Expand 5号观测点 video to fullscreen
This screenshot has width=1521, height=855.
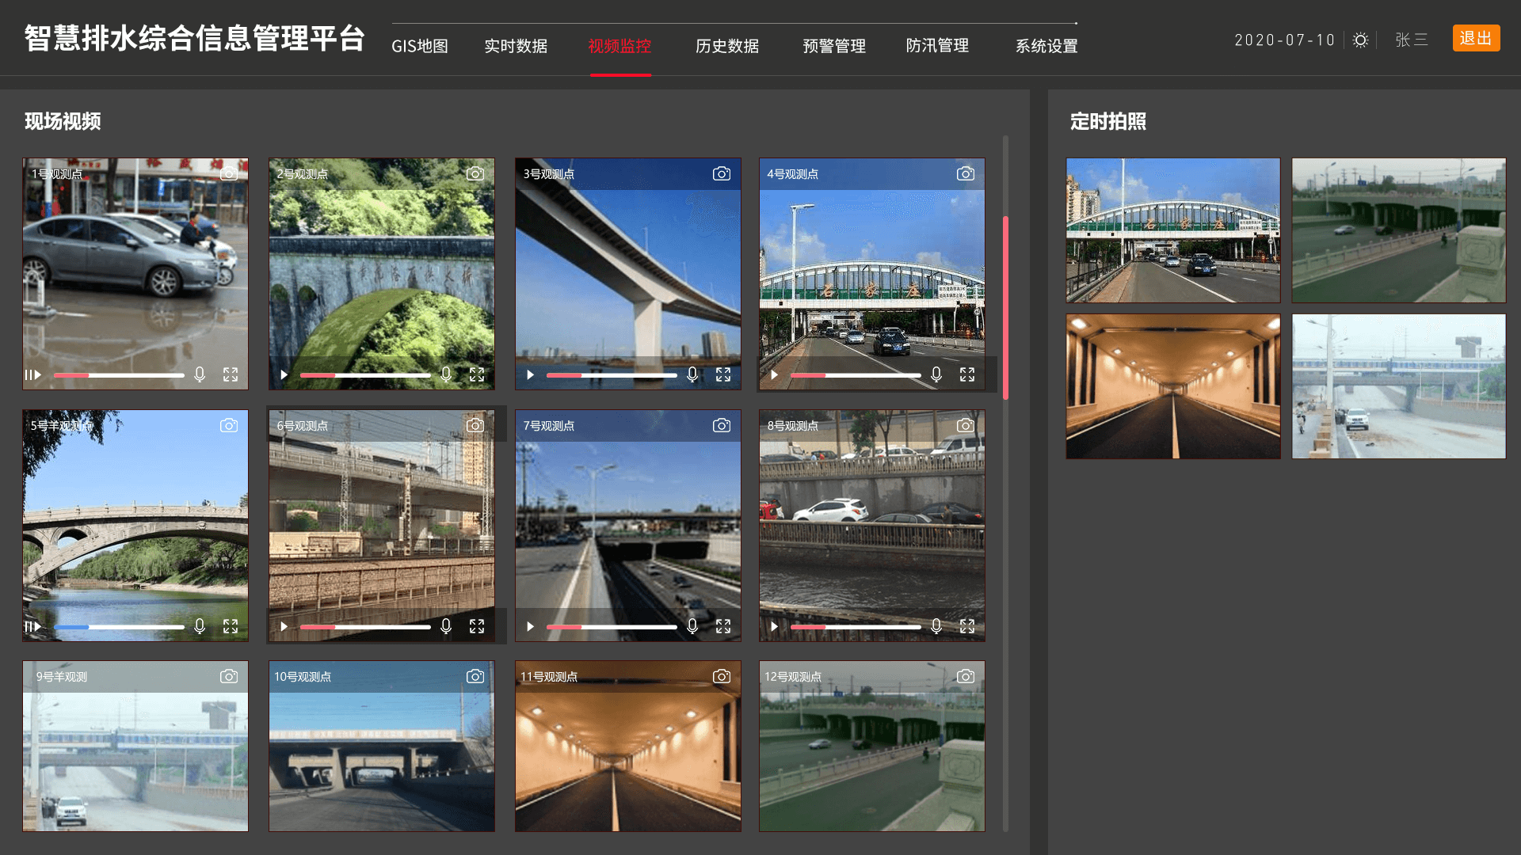(231, 626)
